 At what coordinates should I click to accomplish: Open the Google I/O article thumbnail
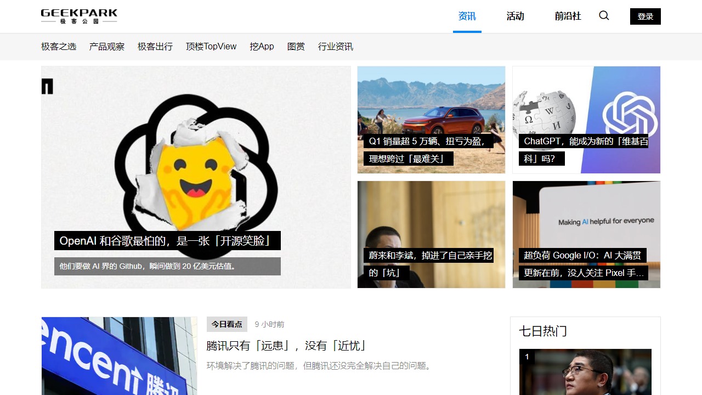(x=586, y=234)
